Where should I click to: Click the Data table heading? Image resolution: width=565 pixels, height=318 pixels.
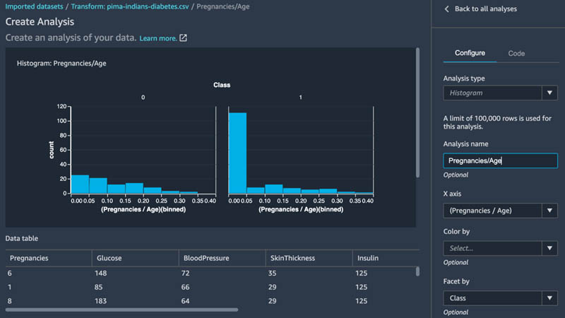click(22, 238)
